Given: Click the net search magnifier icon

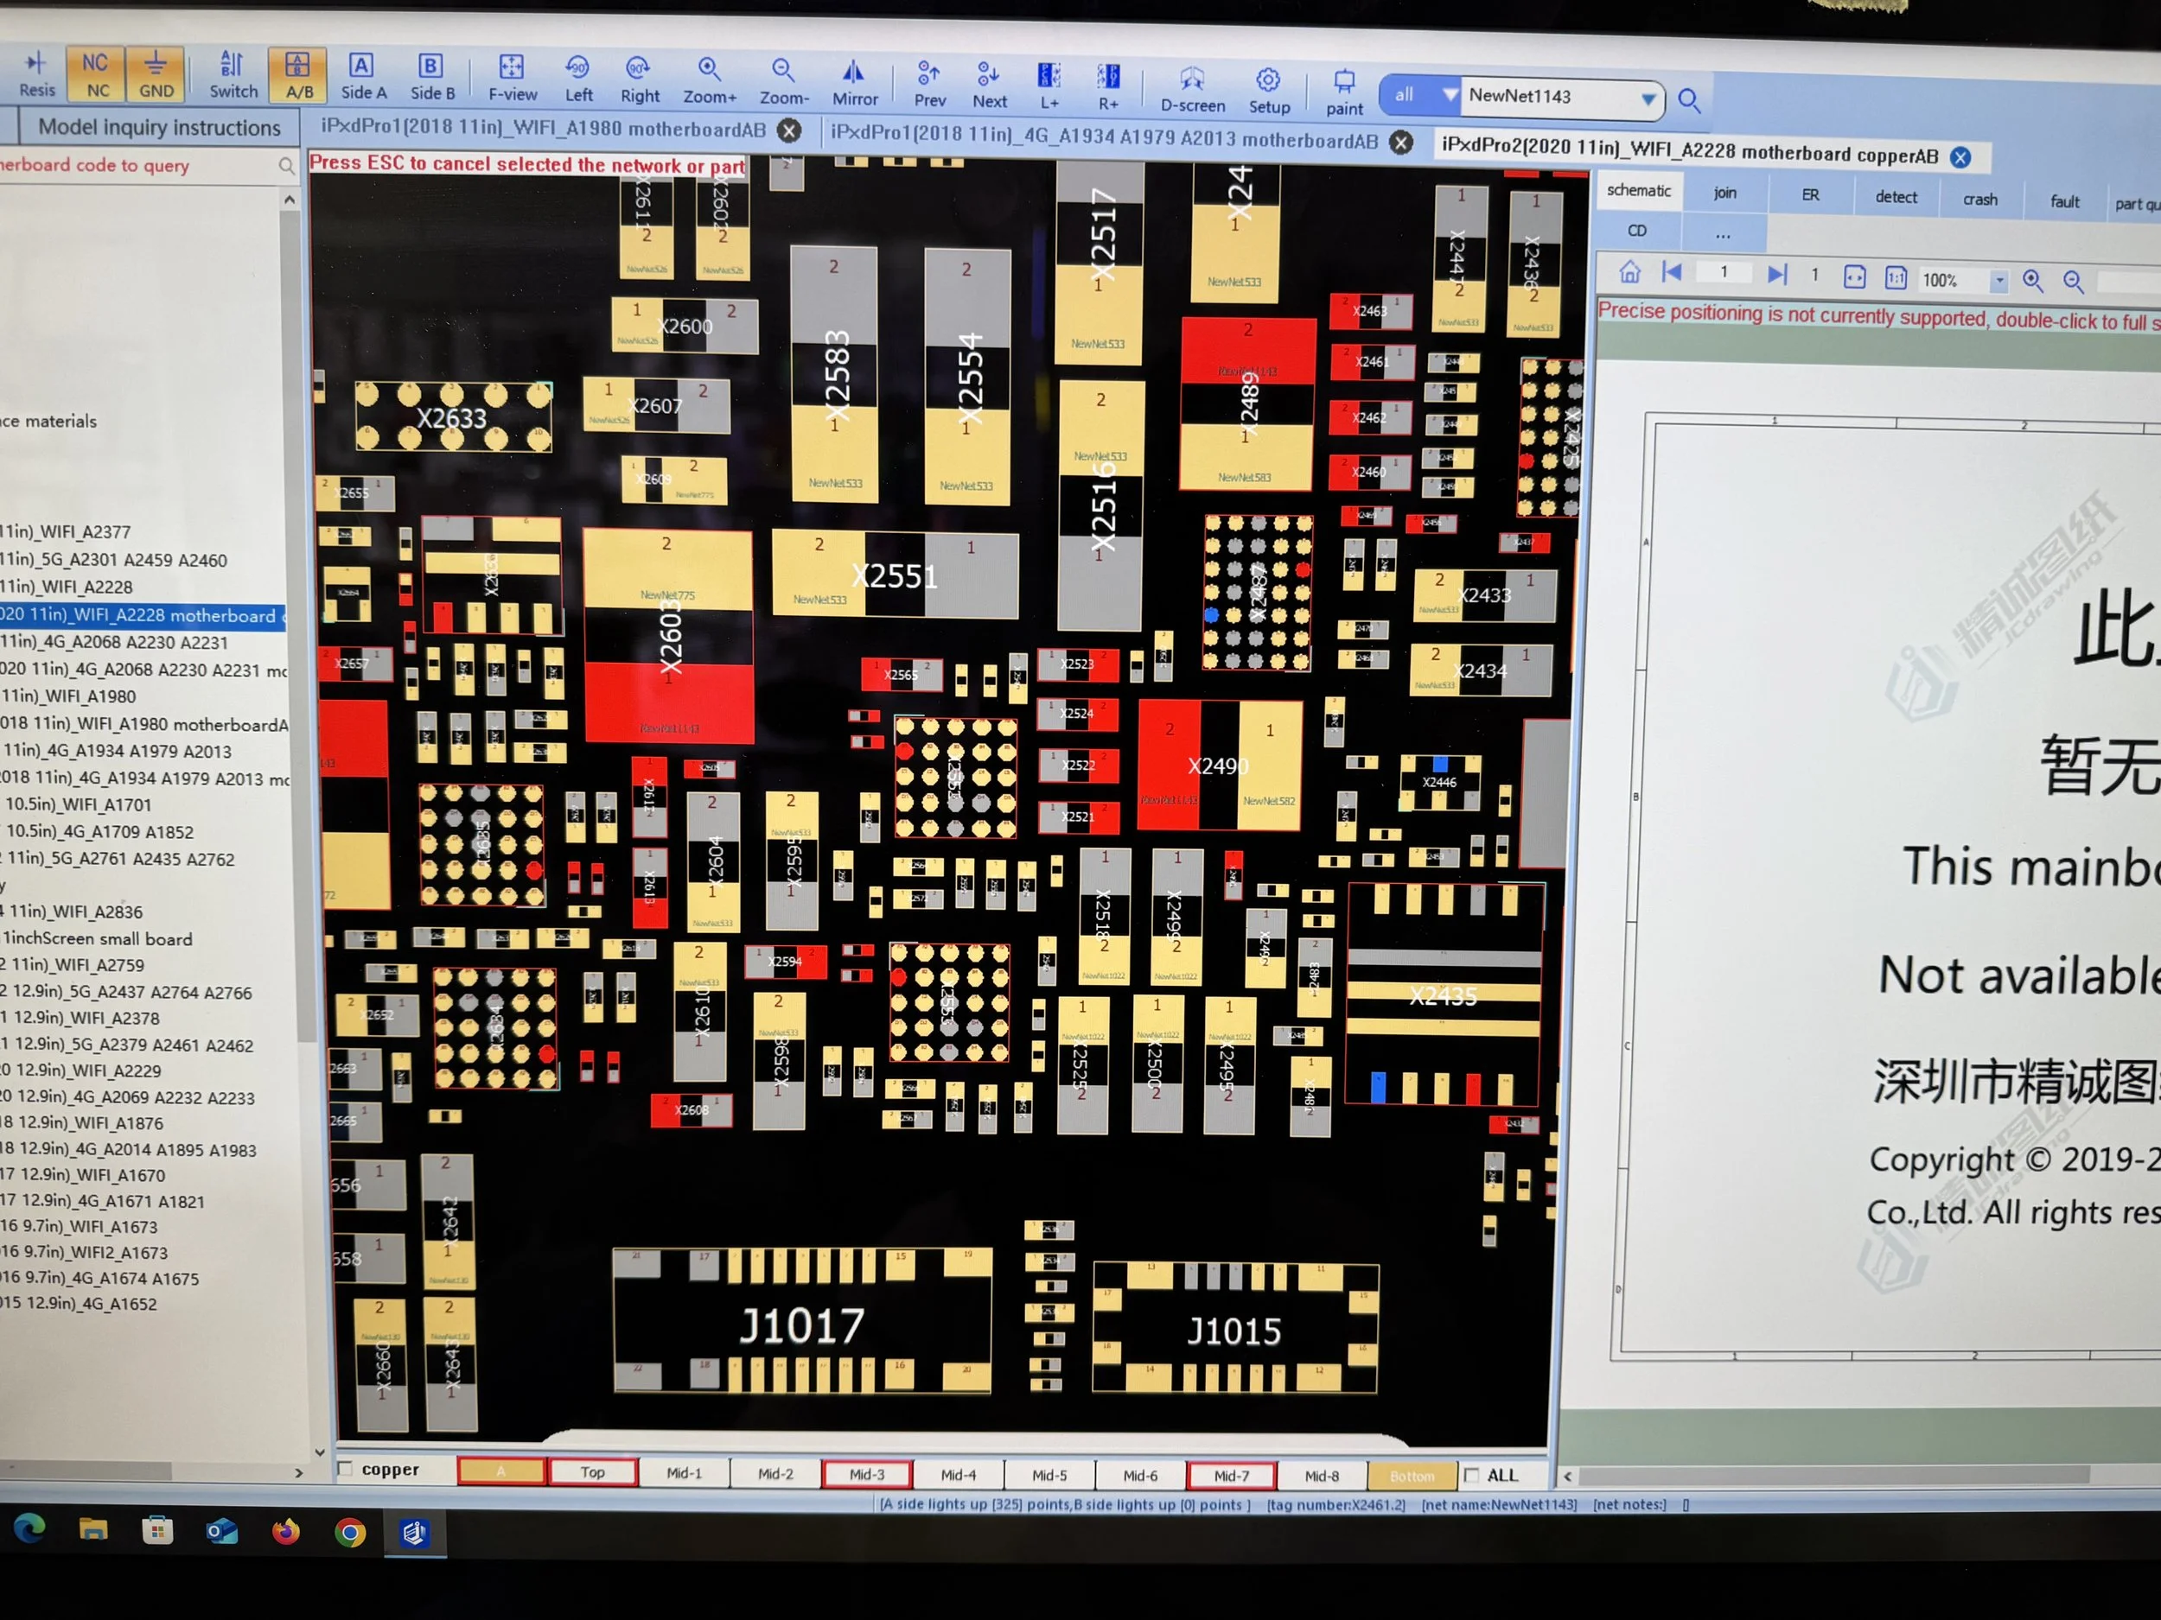Looking at the screenshot, I should 1690,99.
